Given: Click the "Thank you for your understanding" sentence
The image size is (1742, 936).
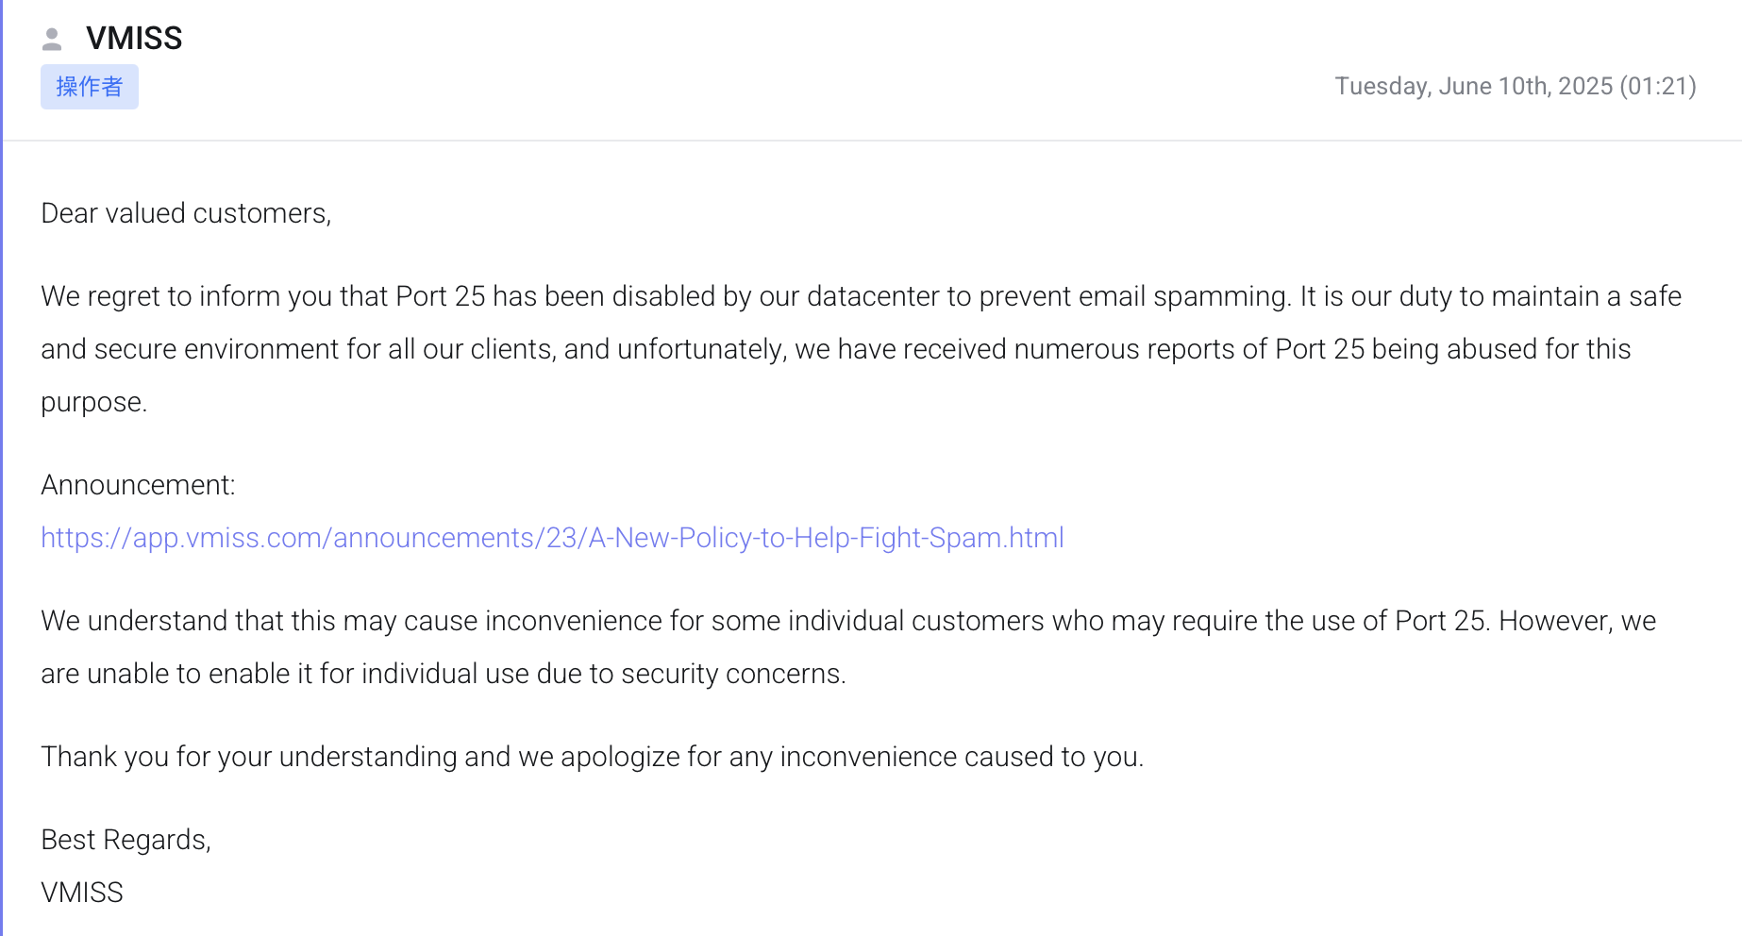Looking at the screenshot, I should 592,757.
